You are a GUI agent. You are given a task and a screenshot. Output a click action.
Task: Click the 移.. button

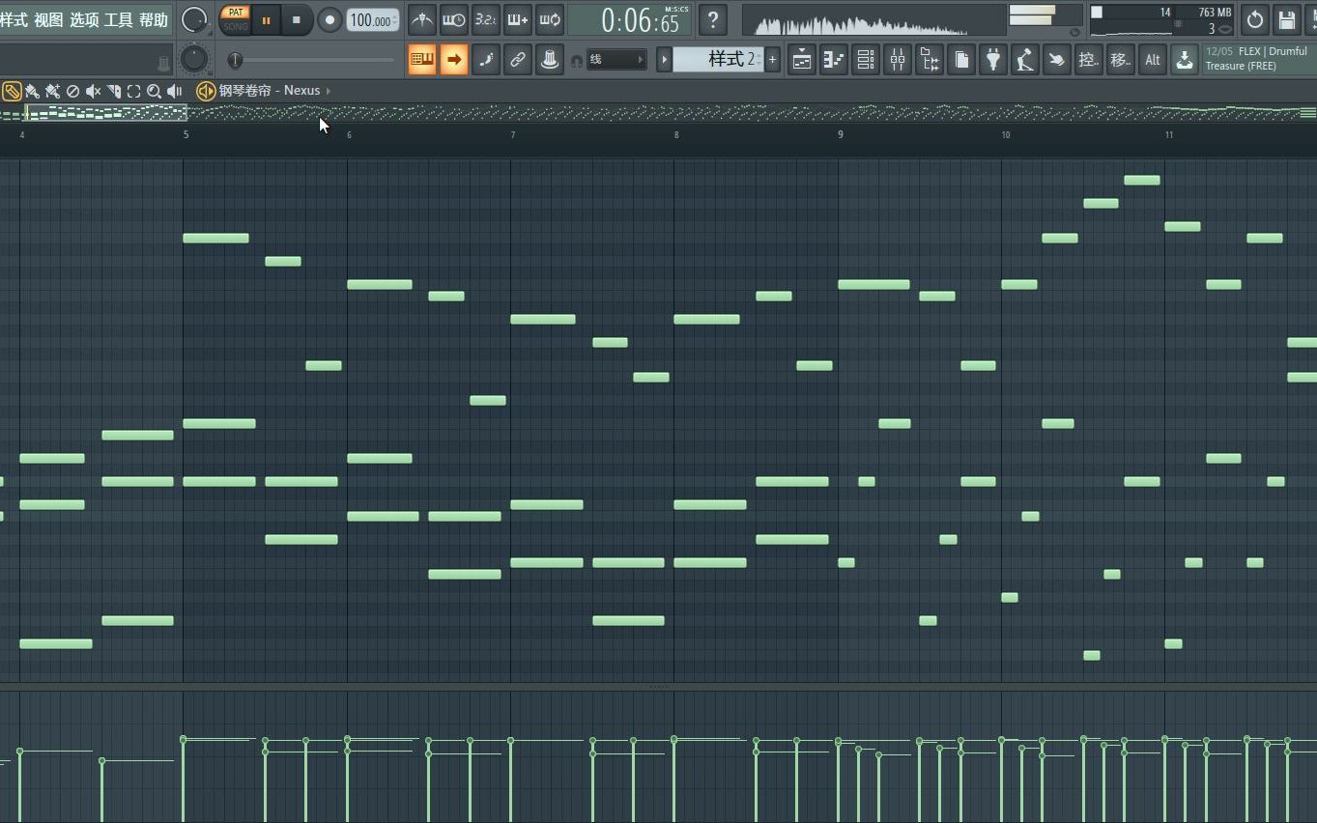1121,60
